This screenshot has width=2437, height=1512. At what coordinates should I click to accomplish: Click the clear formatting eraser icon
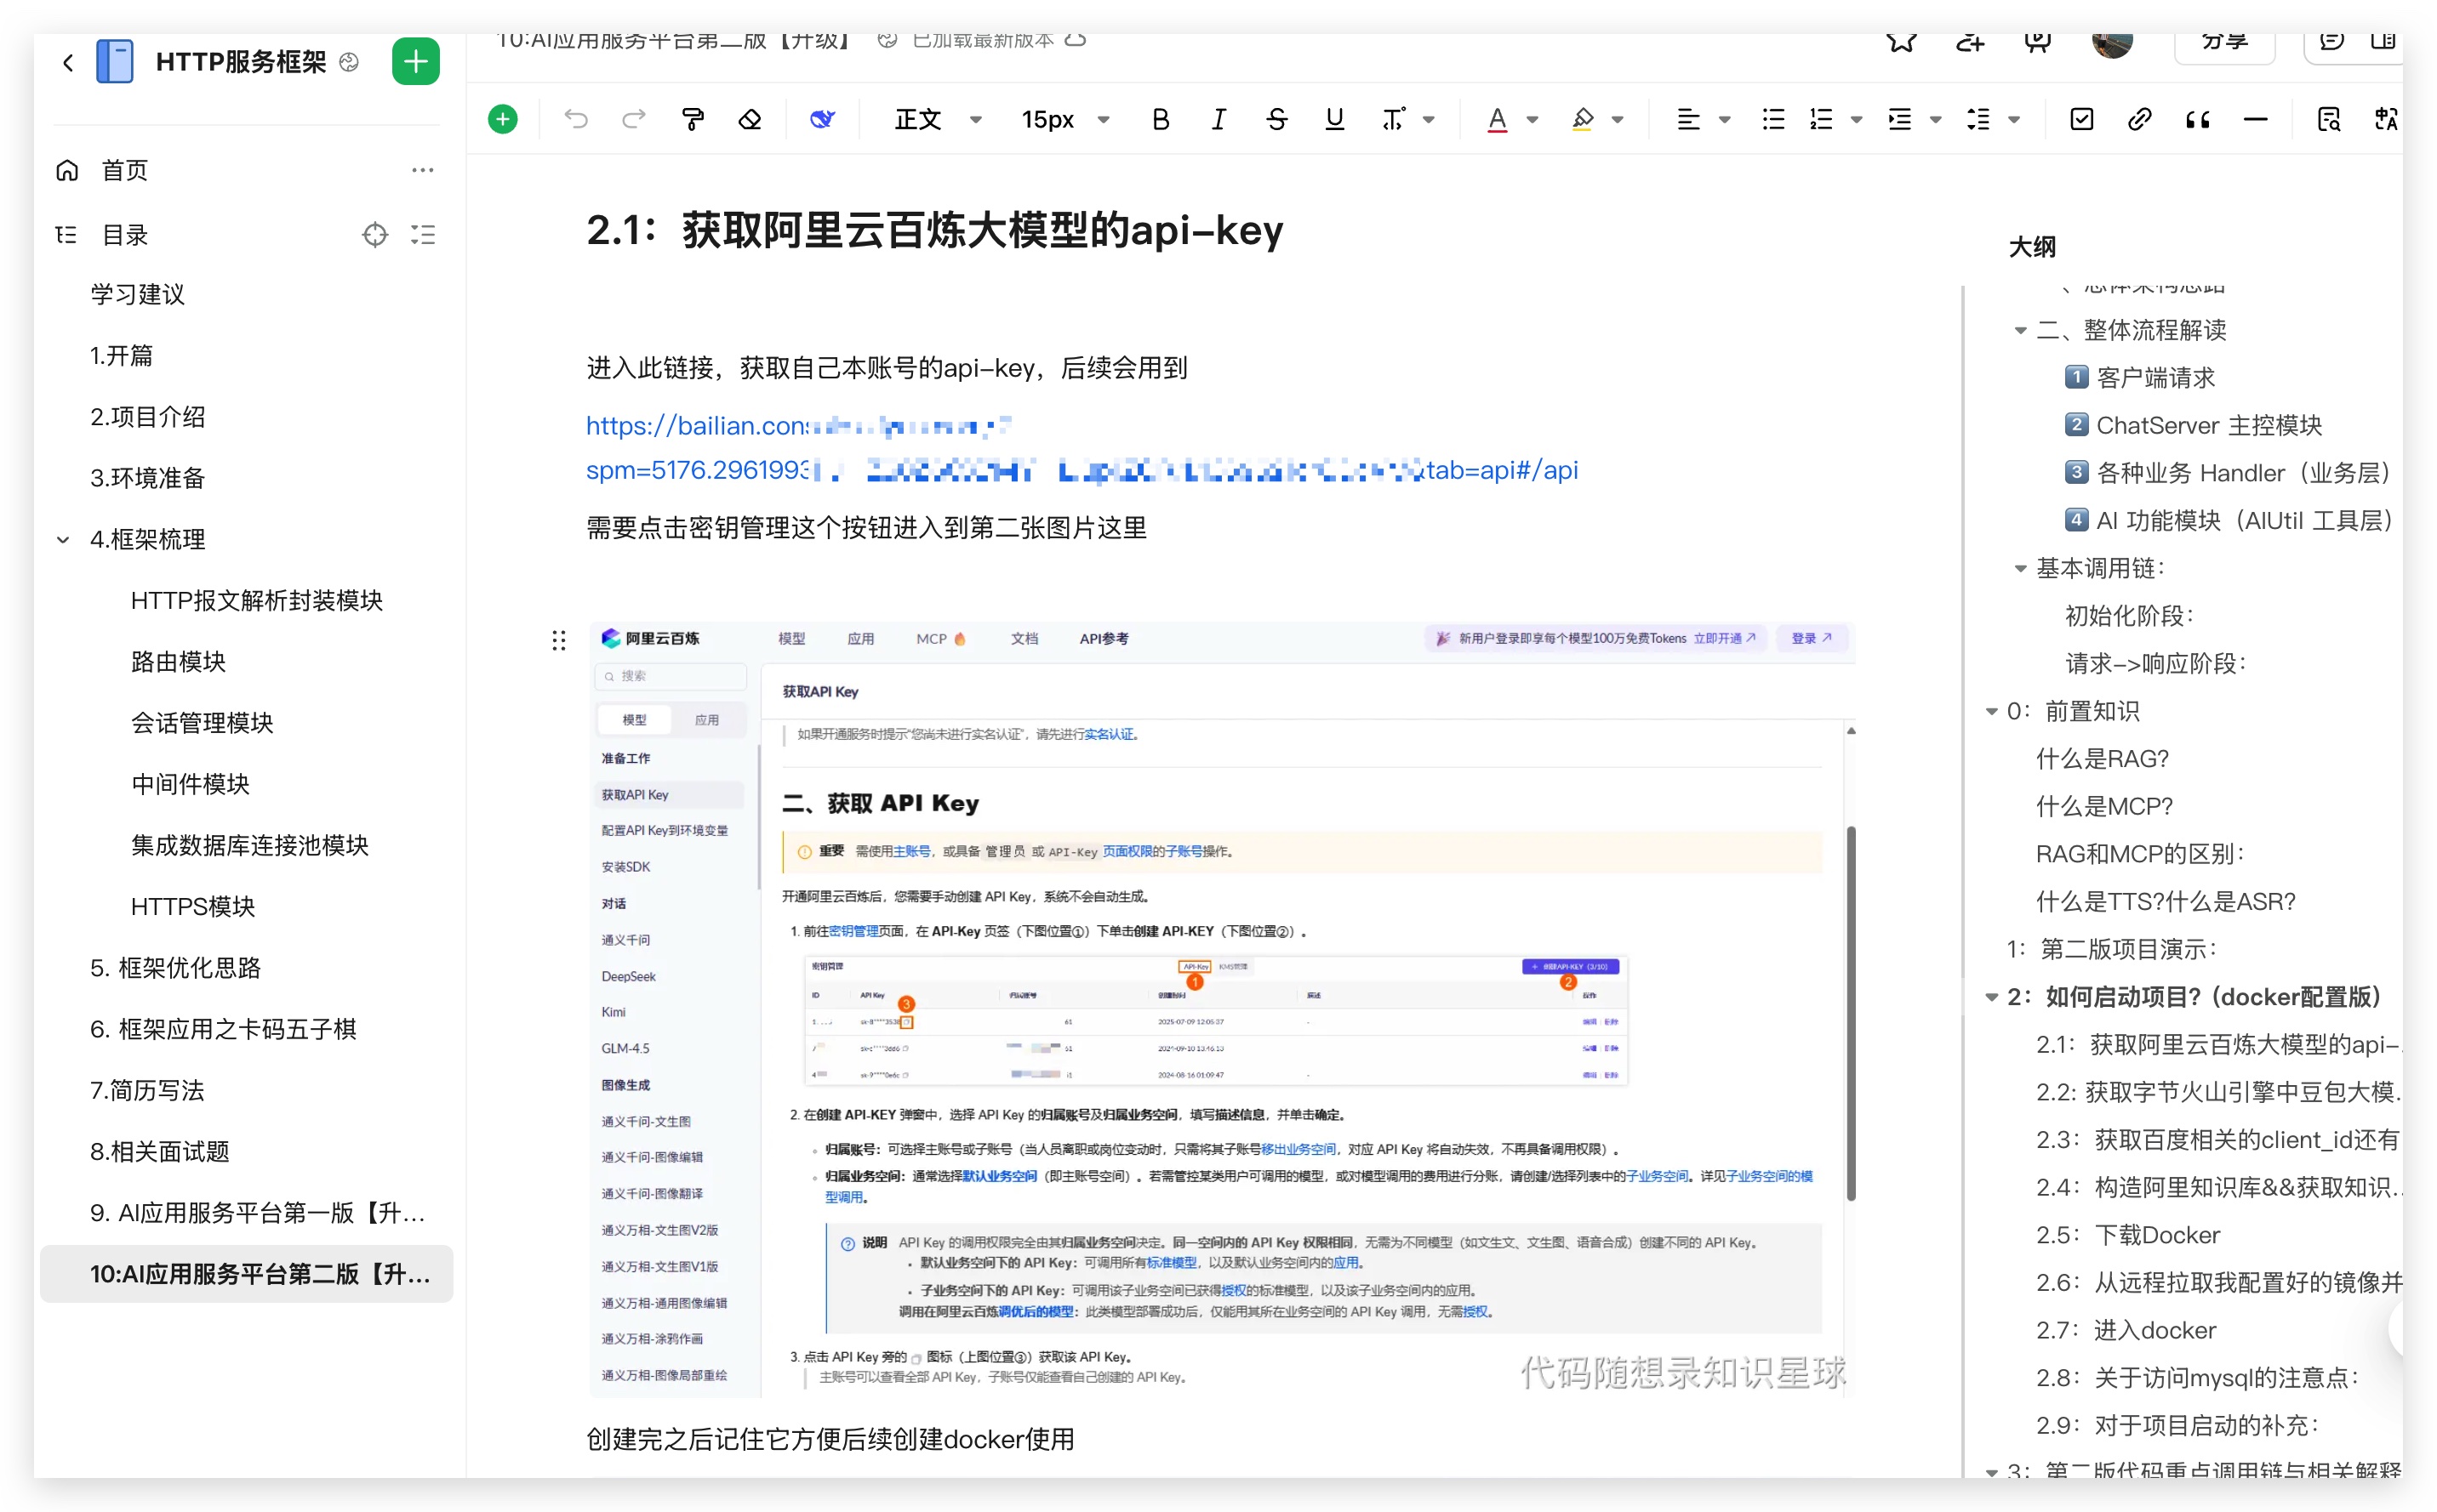click(750, 120)
